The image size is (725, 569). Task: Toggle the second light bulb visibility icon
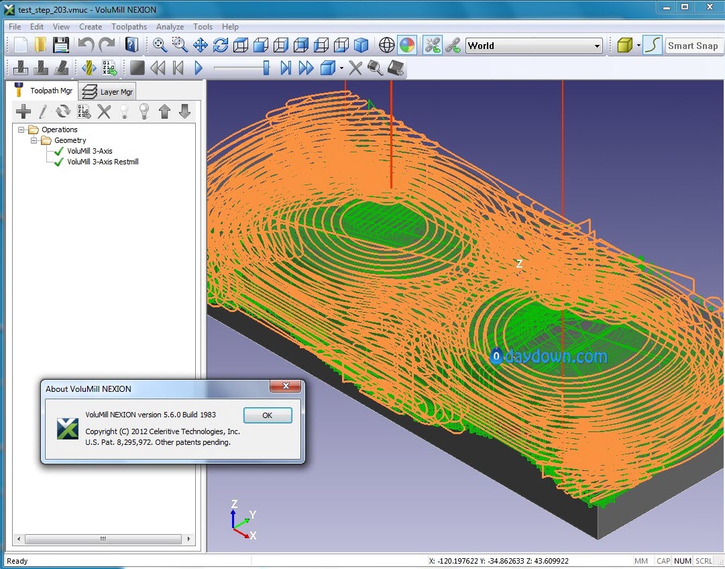pyautogui.click(x=144, y=111)
